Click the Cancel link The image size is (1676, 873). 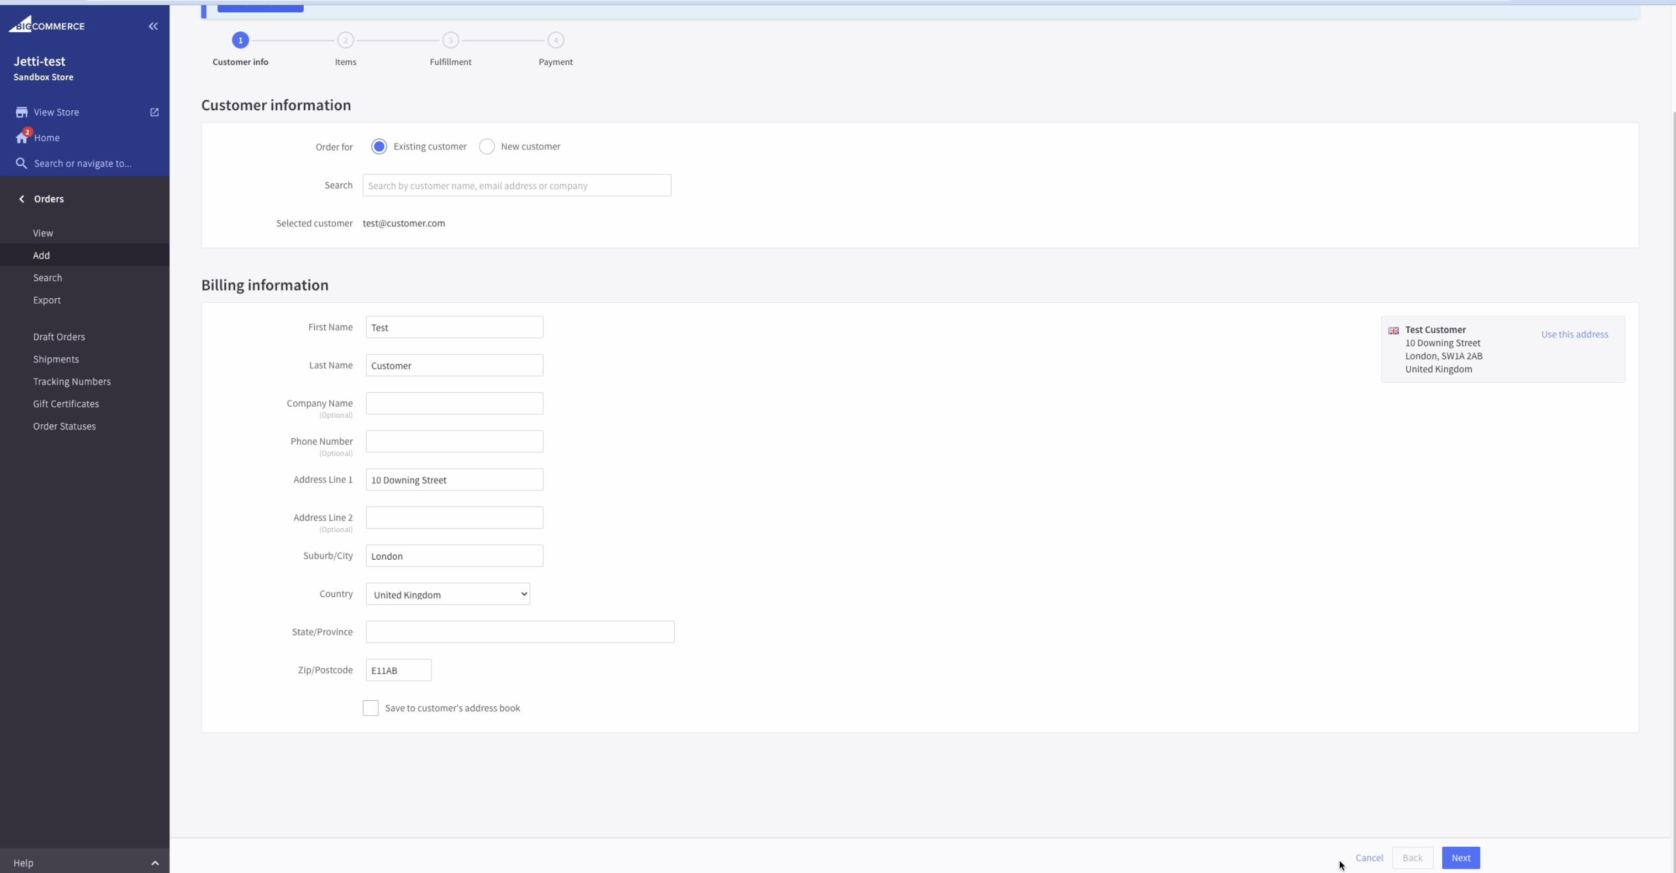pyautogui.click(x=1369, y=857)
